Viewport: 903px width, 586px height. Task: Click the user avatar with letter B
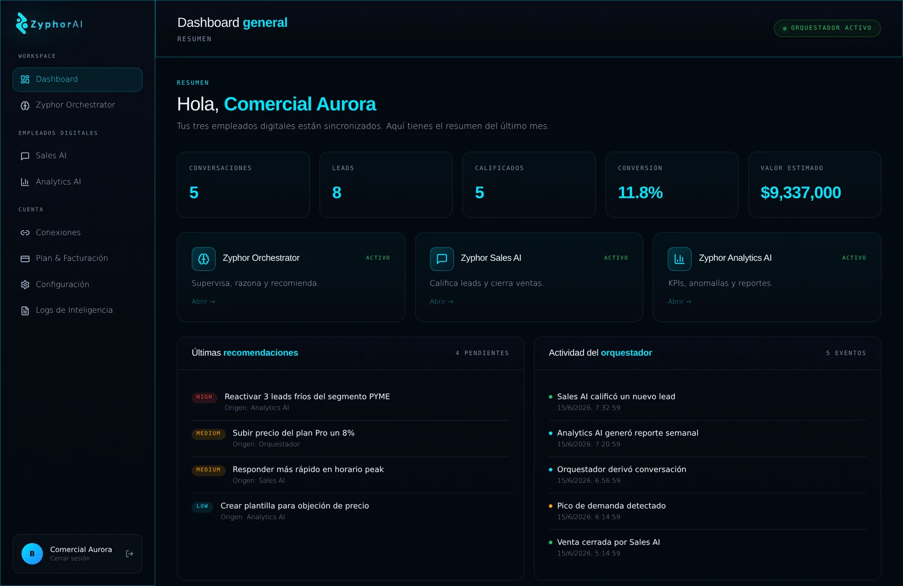click(x=32, y=554)
